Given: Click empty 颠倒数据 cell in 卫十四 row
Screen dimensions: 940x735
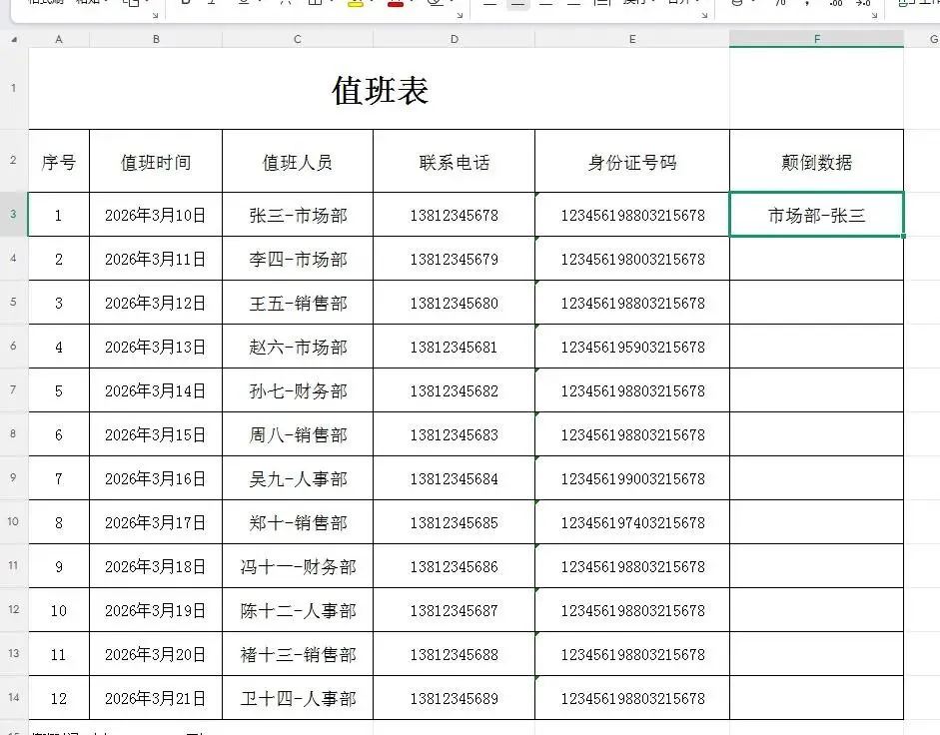Looking at the screenshot, I should tap(816, 698).
